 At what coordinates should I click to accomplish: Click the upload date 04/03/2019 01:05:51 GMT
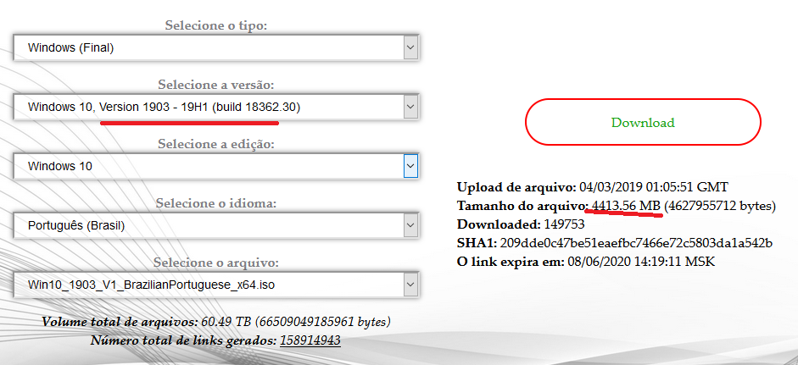(654, 186)
